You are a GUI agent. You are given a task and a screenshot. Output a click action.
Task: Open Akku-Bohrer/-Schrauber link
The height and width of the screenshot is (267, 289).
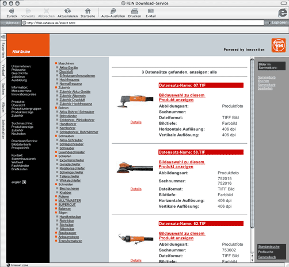pyautogui.click(x=77, y=112)
